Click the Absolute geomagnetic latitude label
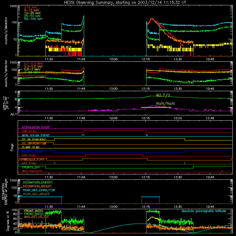Viewport: 236px width, 236px height. (204, 211)
